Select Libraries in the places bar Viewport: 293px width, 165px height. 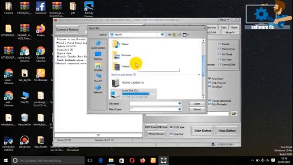(98, 67)
